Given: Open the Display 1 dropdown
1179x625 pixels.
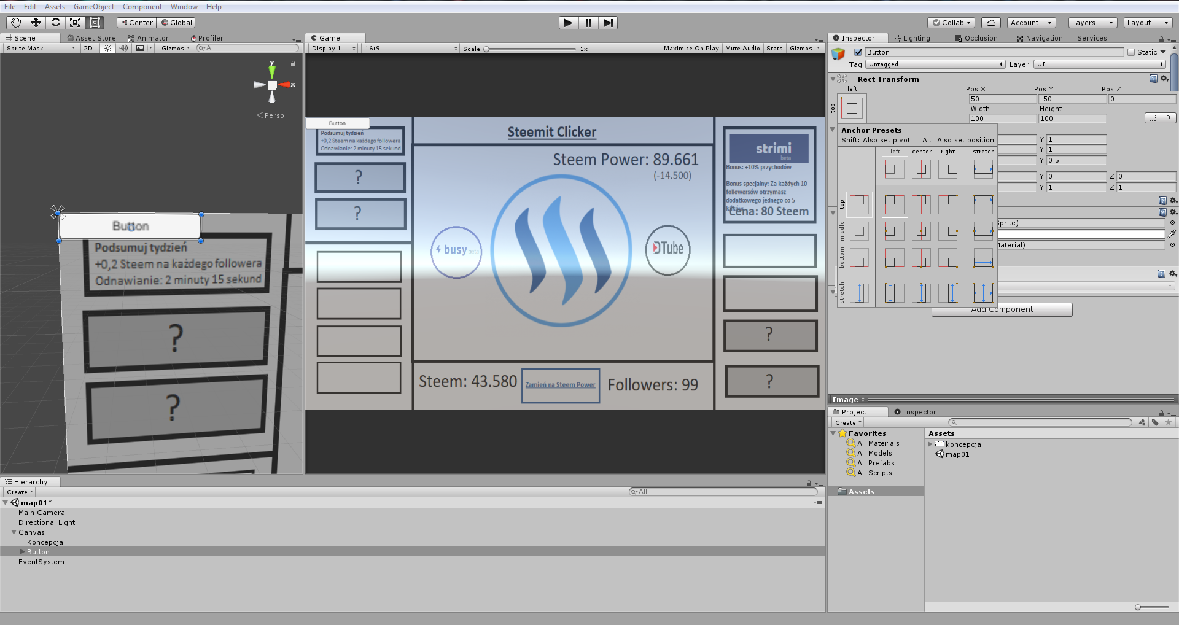Looking at the screenshot, I should pyautogui.click(x=333, y=48).
